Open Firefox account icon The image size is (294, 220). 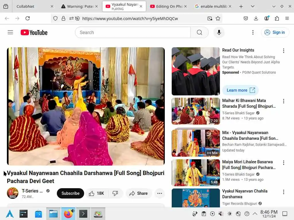click(x=266, y=18)
